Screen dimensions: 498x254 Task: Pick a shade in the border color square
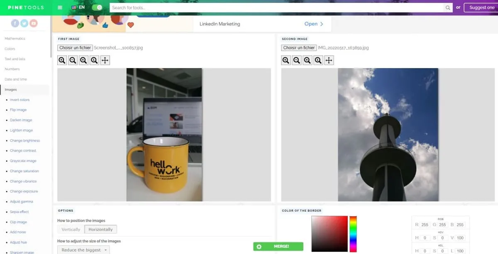[x=330, y=234]
